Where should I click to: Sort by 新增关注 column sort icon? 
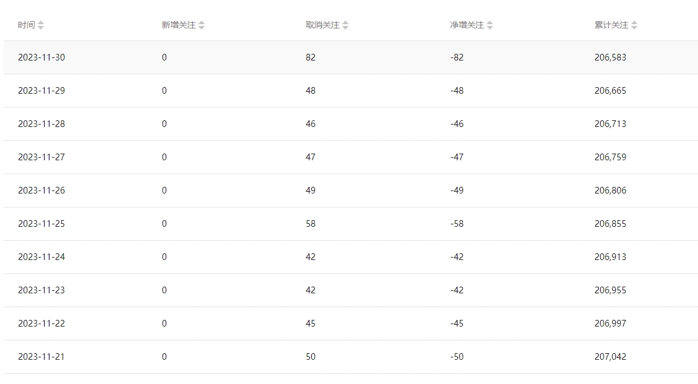tap(202, 25)
